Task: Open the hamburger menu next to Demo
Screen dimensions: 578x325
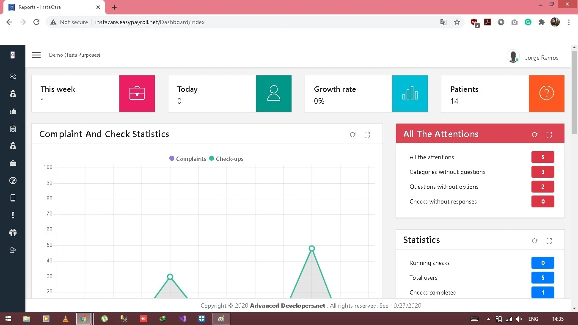Action: pos(36,55)
